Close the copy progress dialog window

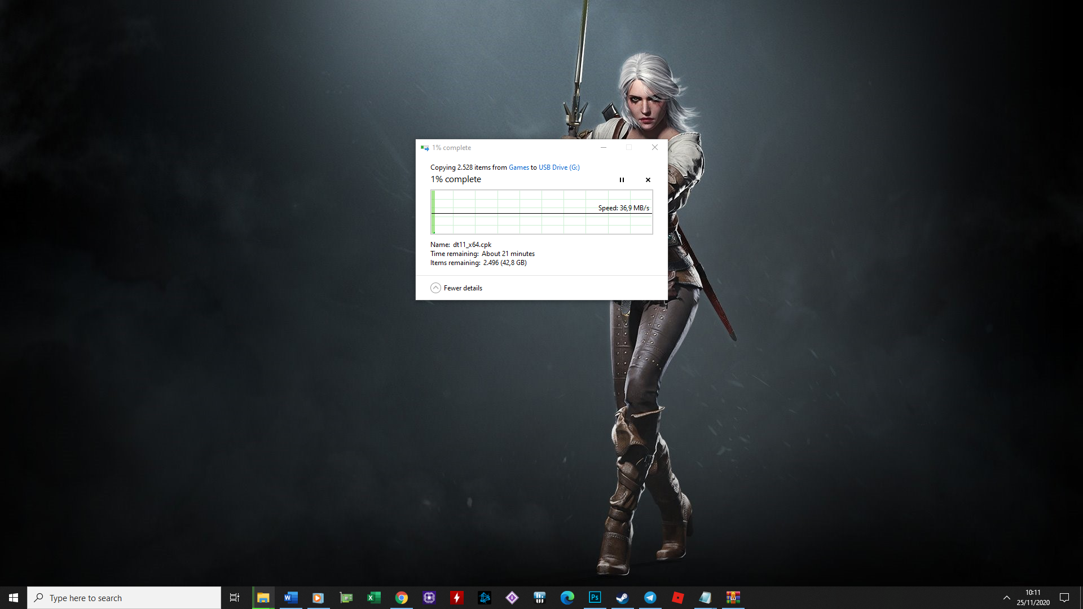(x=655, y=148)
